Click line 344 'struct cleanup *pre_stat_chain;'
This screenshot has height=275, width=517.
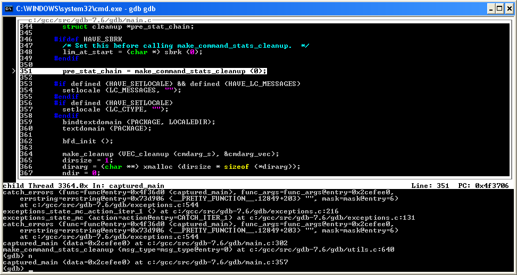(x=128, y=27)
